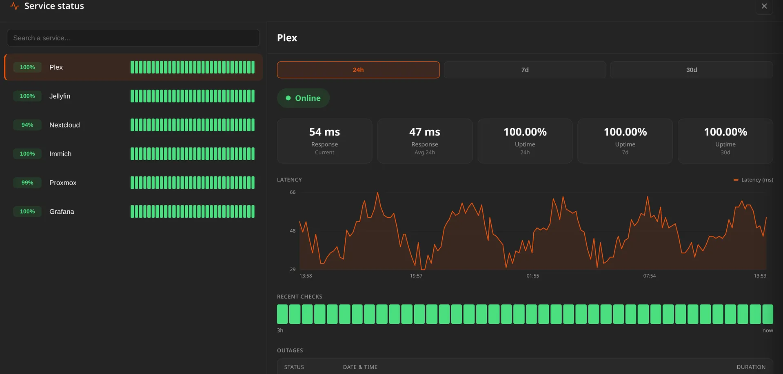783x374 pixels.
Task: Click Plex's 100% uptime badge
Action: 27,67
